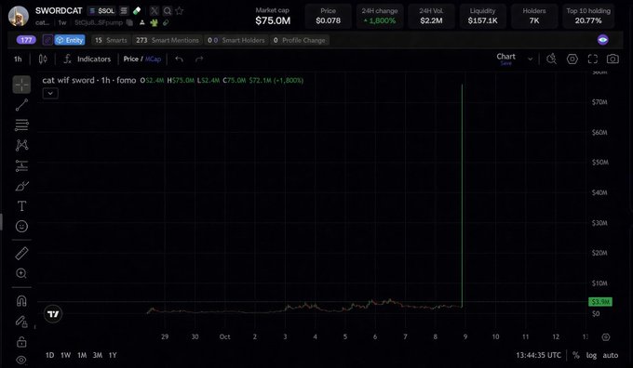Select the text T tool

point(21,206)
